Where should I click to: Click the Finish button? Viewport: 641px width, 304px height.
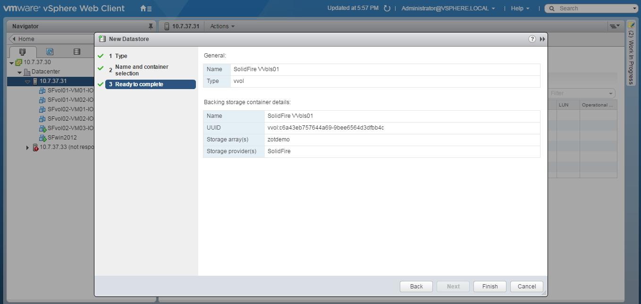490,287
